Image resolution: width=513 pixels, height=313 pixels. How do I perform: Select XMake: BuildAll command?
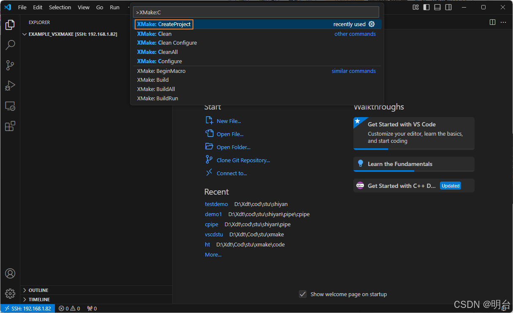pos(257,89)
